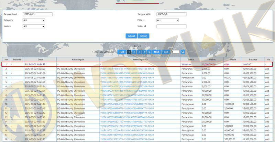
Task: Jump to page 5 in pagination
Action: [x=149, y=52]
